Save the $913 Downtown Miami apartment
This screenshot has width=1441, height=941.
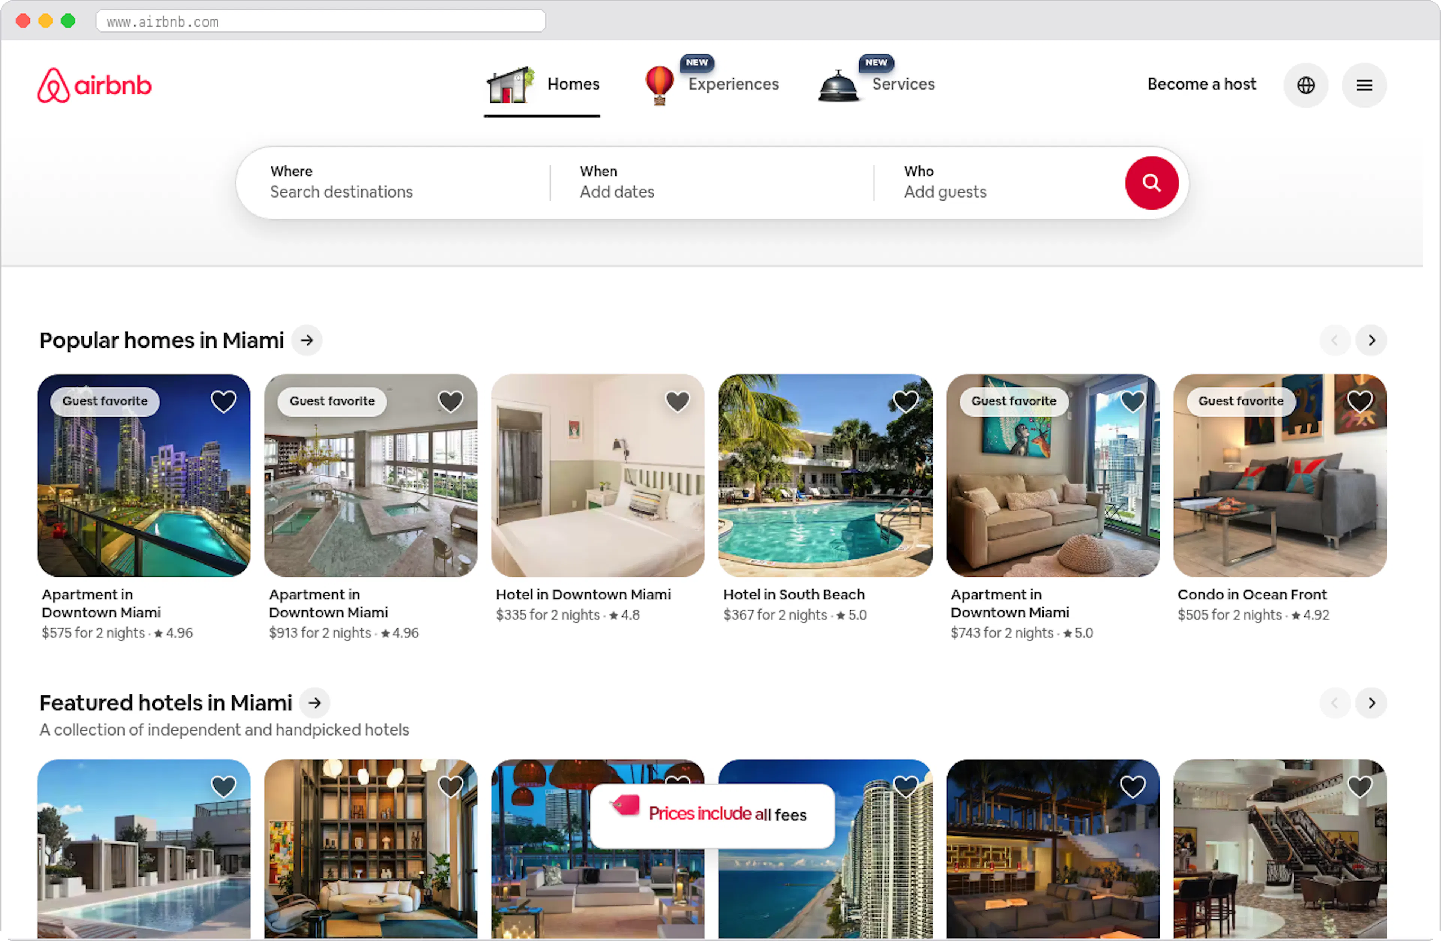(x=450, y=400)
